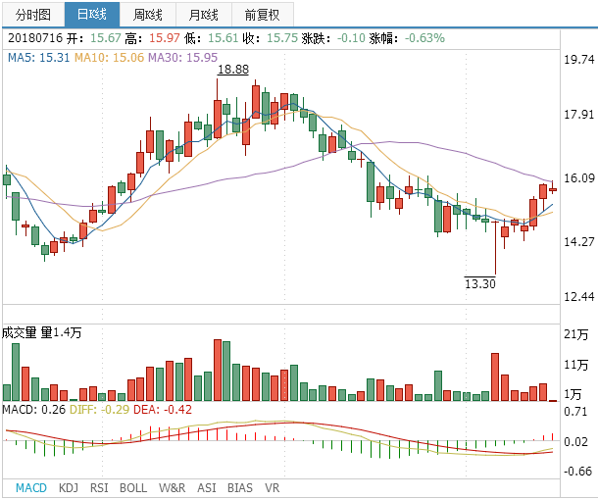Open the 月K线 monthly chart tab
Image resolution: width=598 pixels, height=500 pixels.
(x=204, y=15)
